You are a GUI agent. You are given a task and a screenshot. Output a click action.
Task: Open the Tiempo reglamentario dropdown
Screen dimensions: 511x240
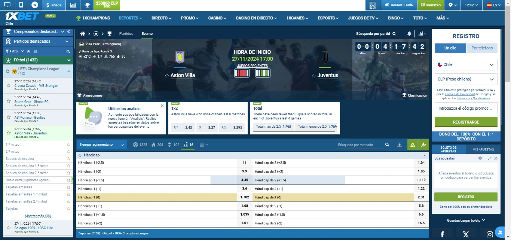102,145
